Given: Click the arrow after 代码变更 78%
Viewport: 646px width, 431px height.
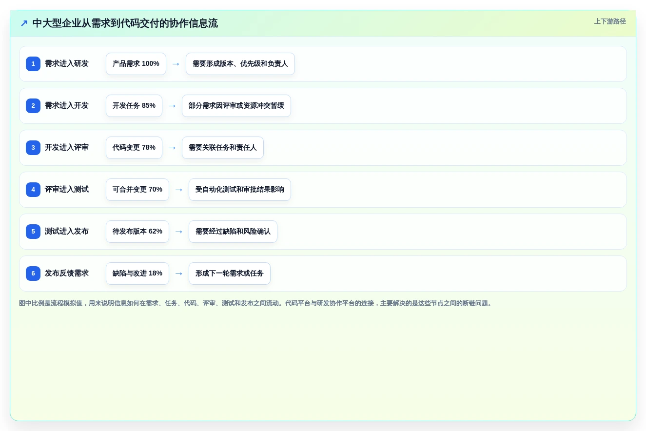Looking at the screenshot, I should [x=172, y=148].
